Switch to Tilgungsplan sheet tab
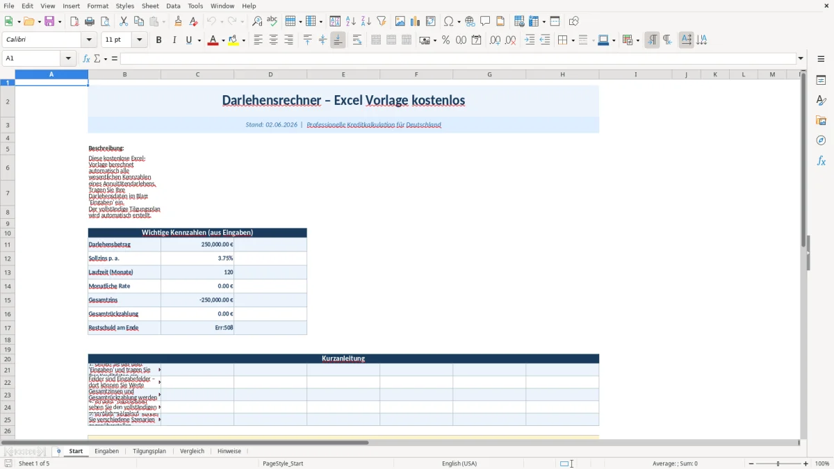The width and height of the screenshot is (834, 469). click(149, 451)
